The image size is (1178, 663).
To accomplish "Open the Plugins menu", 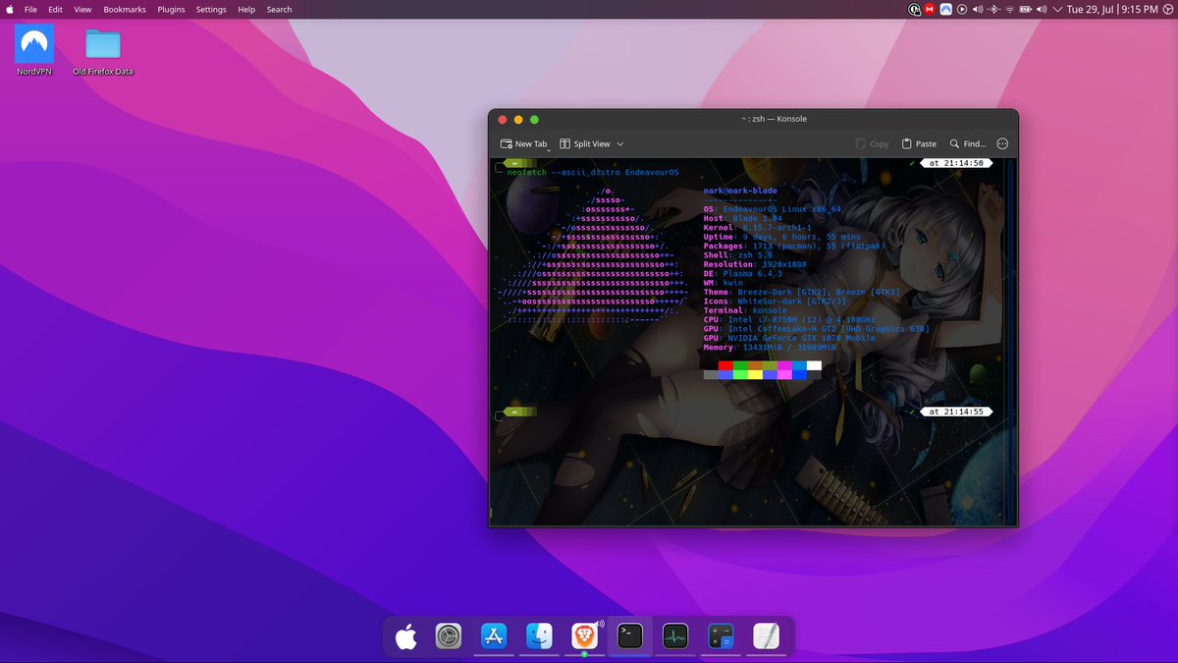I will pos(171,9).
